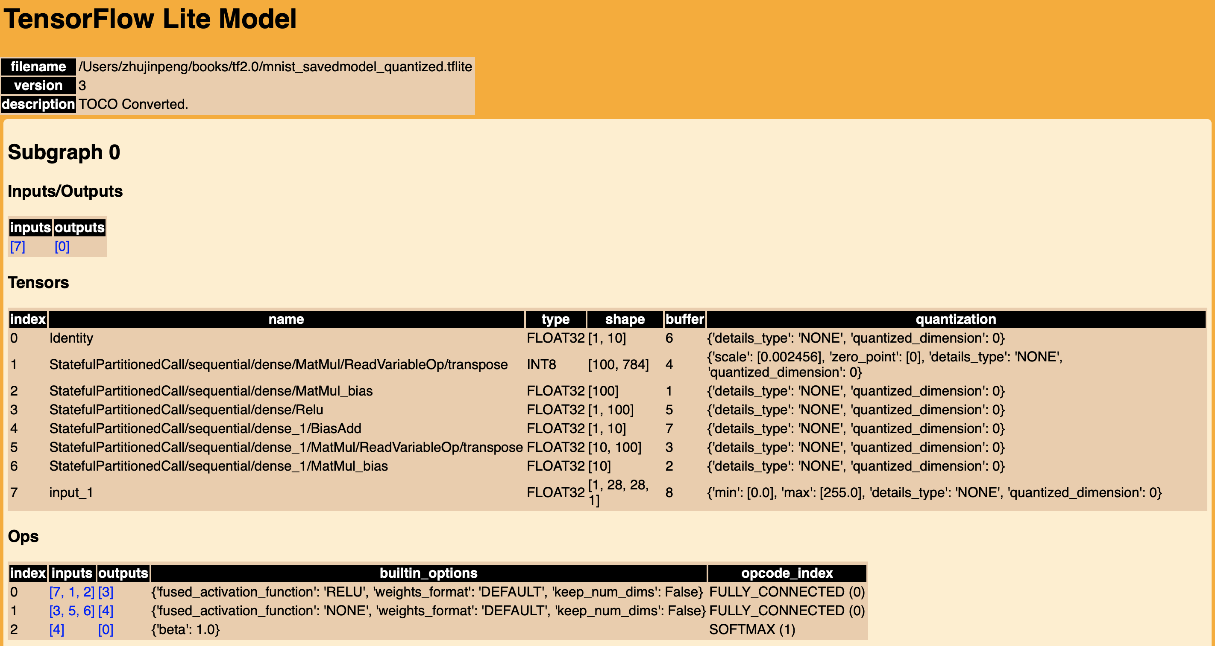Viewport: 1215px width, 646px height.
Task: Select the sequential/dense/Relu tensor name
Action: (186, 410)
